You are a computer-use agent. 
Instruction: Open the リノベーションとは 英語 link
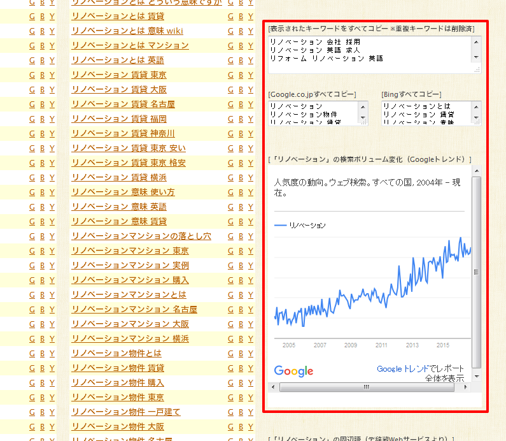[x=118, y=60]
